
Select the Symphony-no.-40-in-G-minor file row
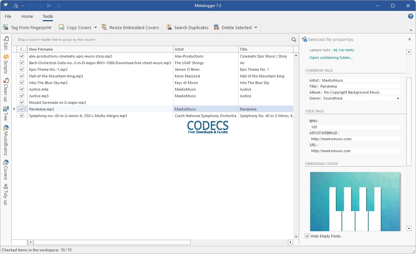[155, 115]
